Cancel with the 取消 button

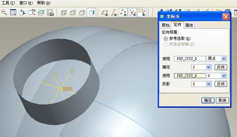(222, 100)
